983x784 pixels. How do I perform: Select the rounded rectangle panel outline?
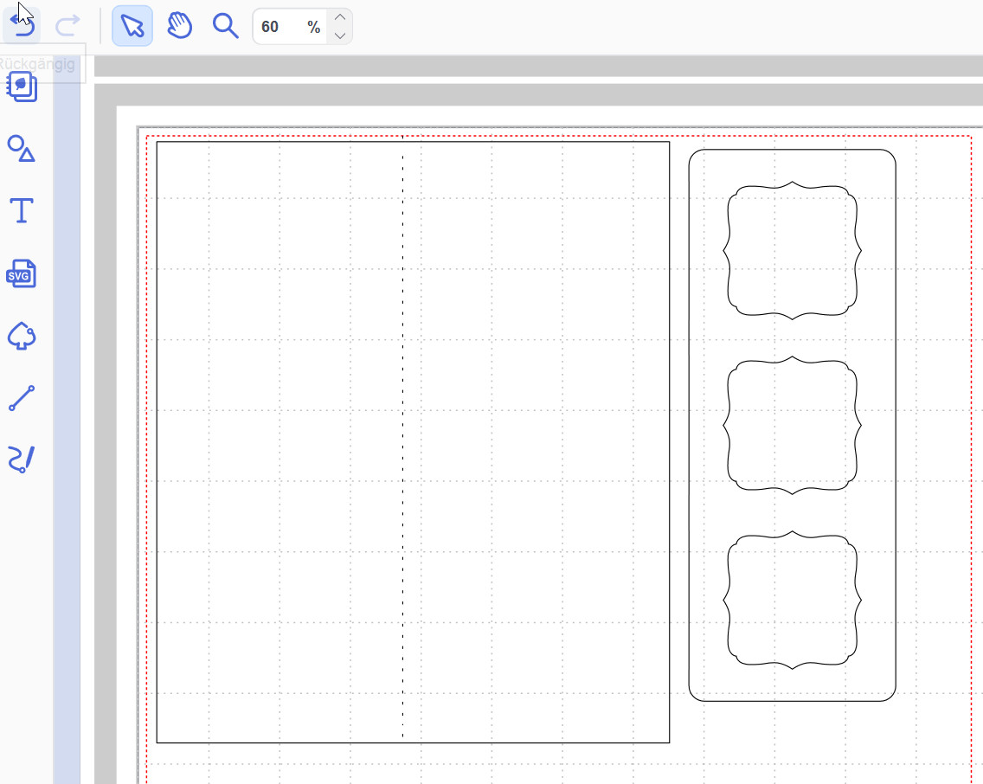793,425
